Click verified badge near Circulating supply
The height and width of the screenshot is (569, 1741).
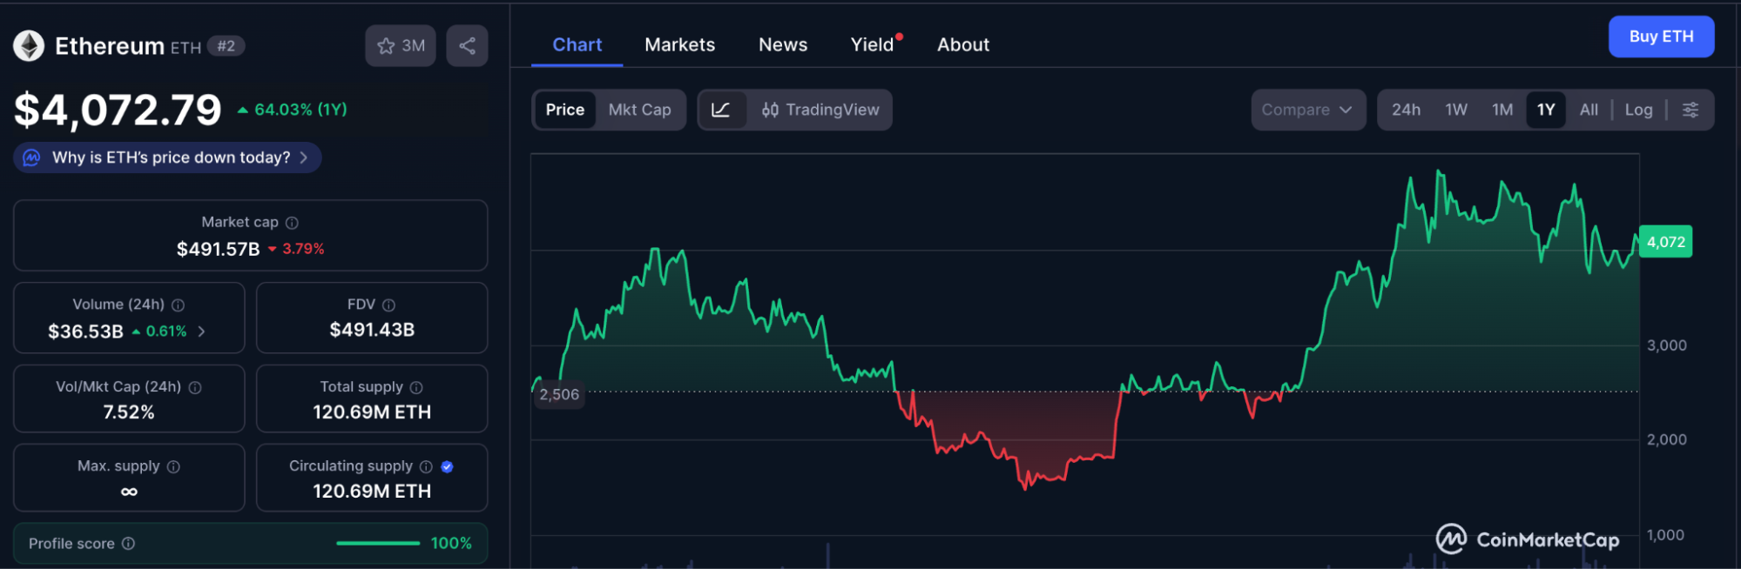coord(447,467)
